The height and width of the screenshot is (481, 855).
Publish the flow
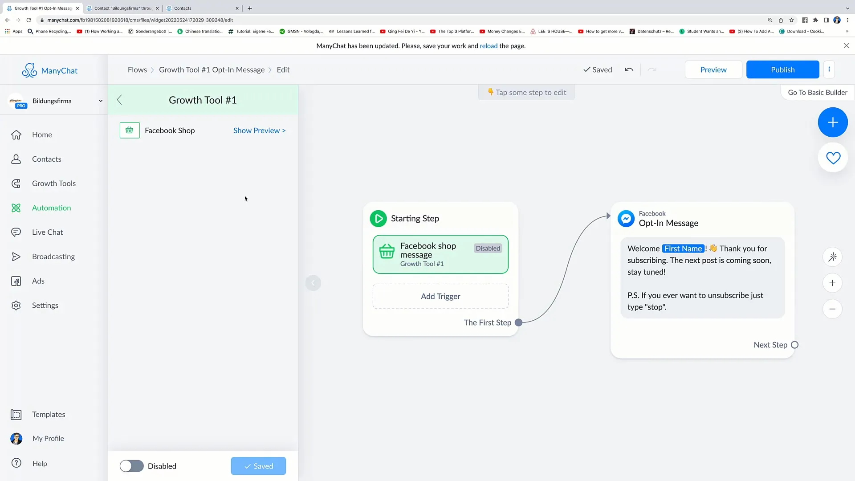(782, 69)
